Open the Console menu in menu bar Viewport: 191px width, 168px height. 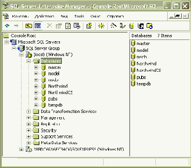[21, 16]
